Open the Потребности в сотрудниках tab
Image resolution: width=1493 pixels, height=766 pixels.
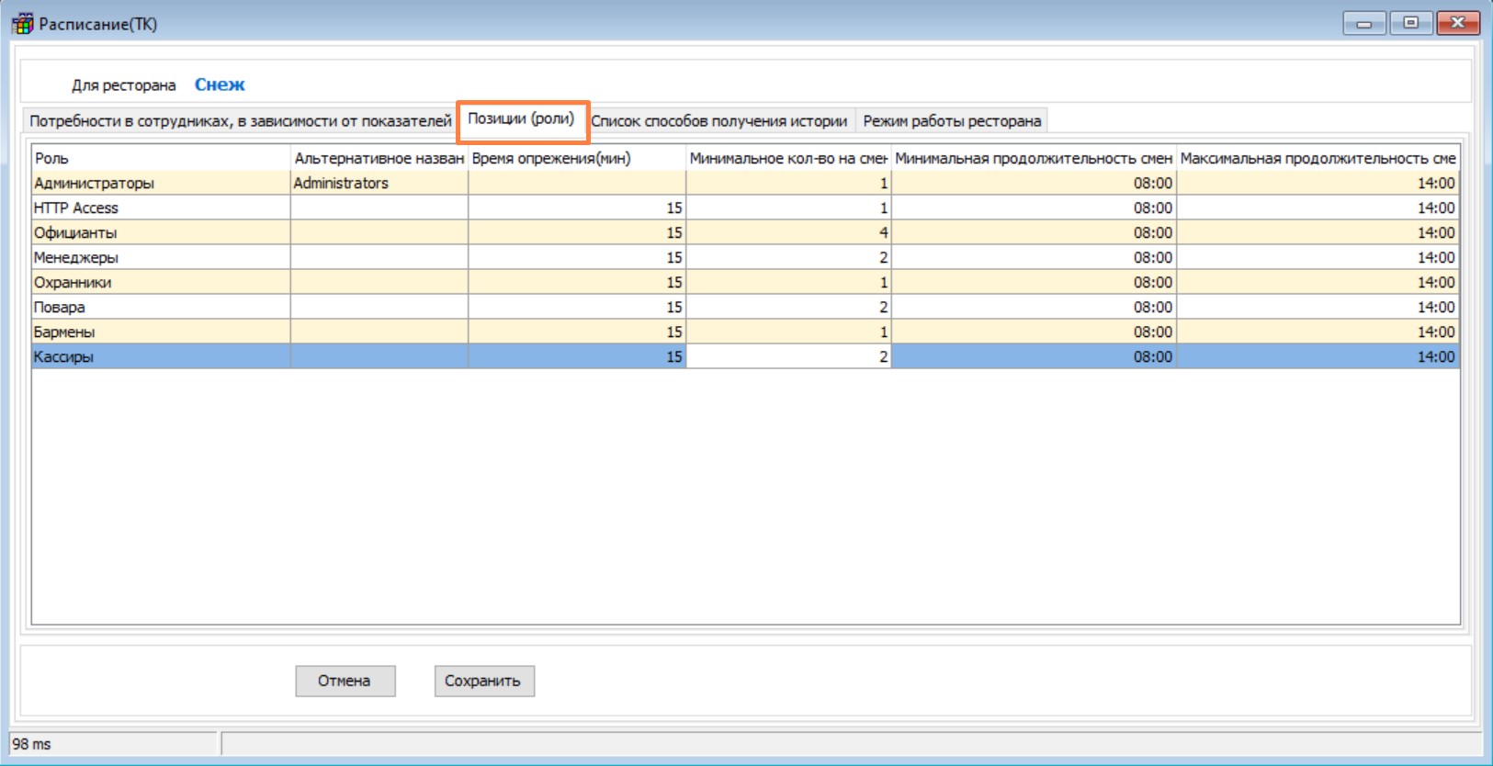pyautogui.click(x=241, y=121)
